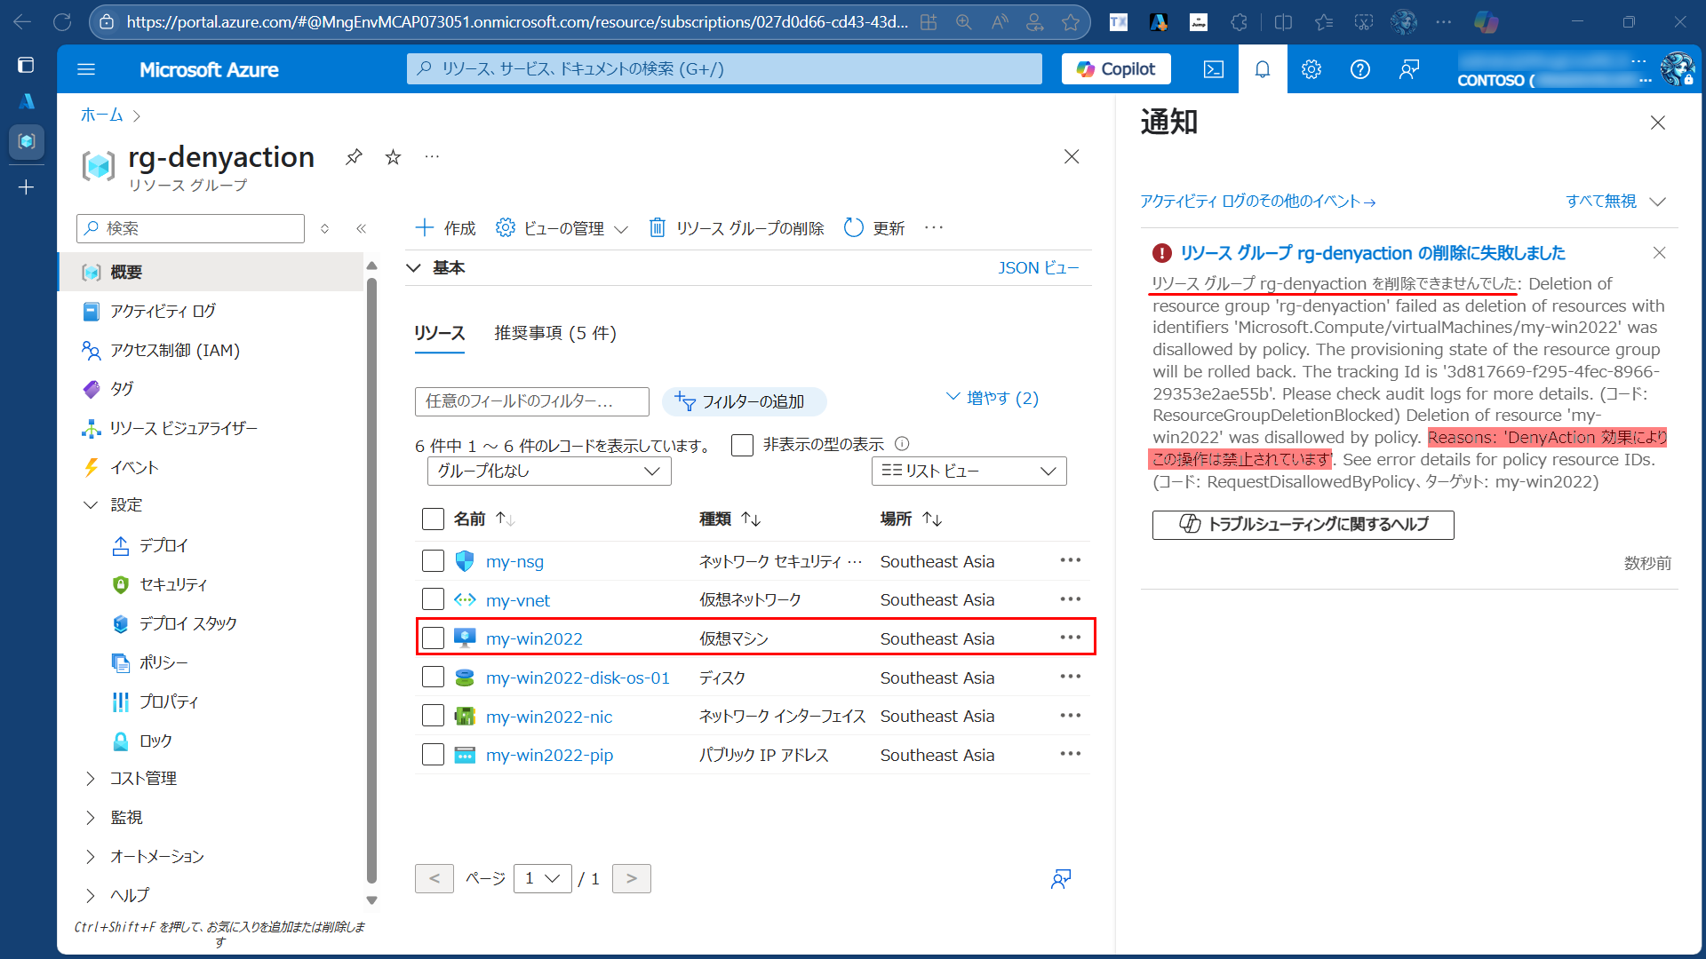Click the feedback icon in header
The height and width of the screenshot is (959, 1706).
(x=1408, y=69)
